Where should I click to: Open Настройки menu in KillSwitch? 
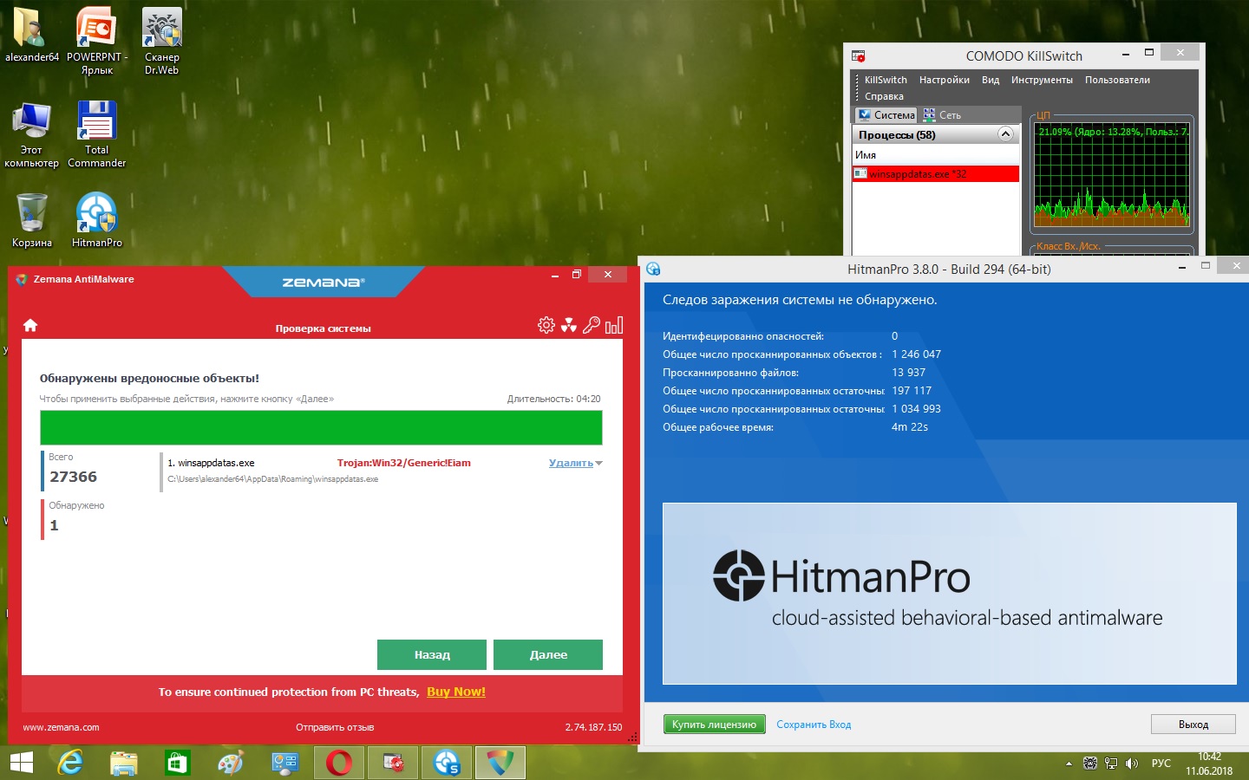945,80
